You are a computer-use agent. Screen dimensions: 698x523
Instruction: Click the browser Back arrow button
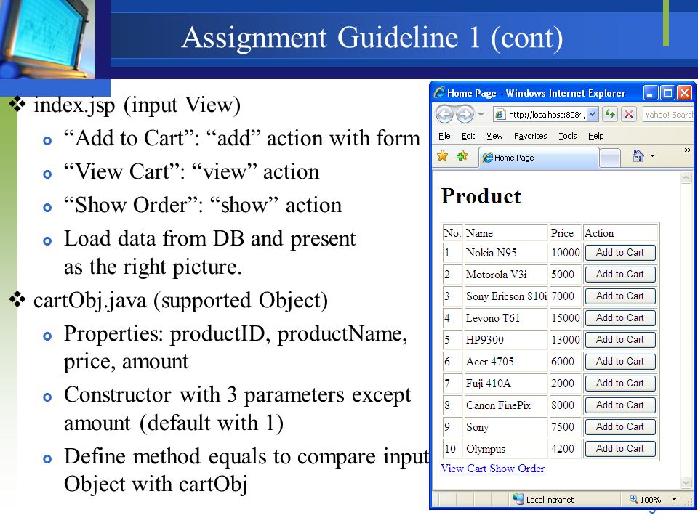click(x=444, y=114)
